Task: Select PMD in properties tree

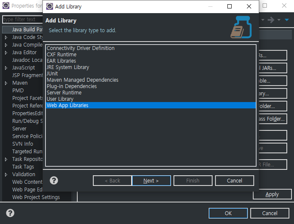Action: click(18, 91)
